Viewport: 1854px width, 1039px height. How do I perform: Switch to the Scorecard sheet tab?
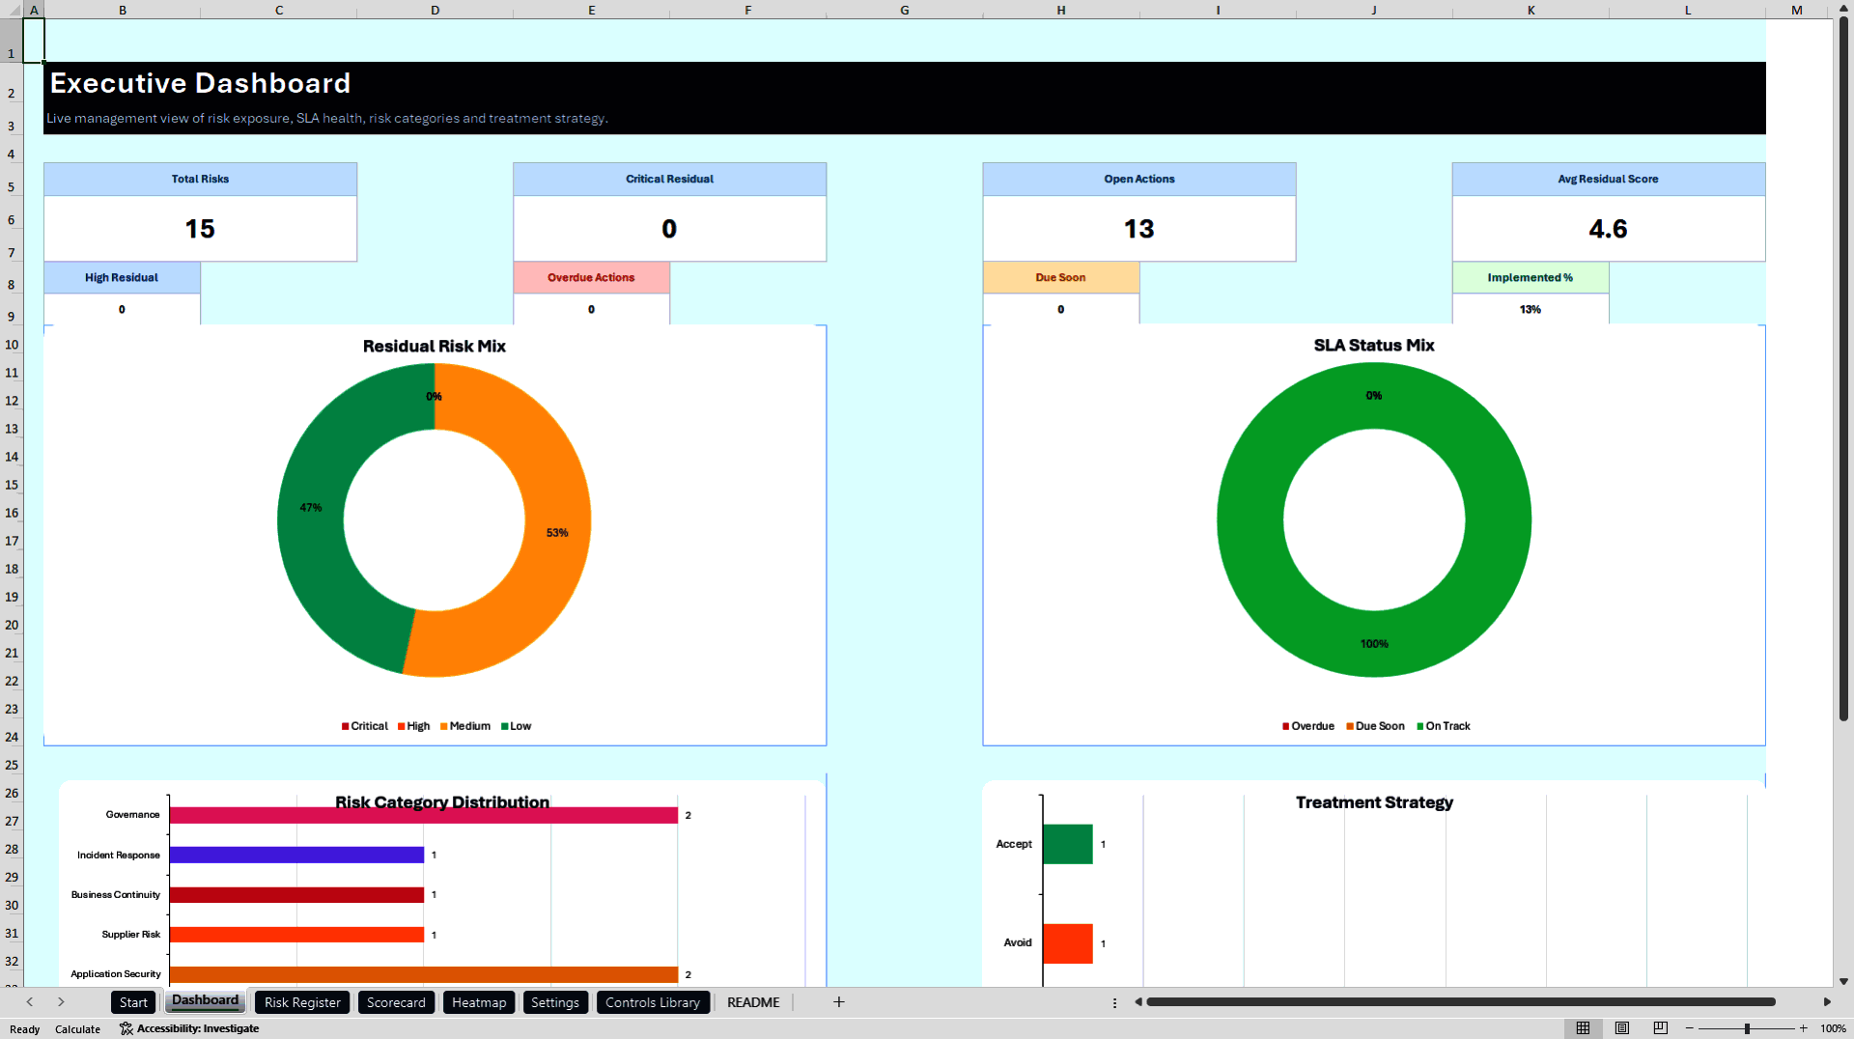click(396, 1002)
